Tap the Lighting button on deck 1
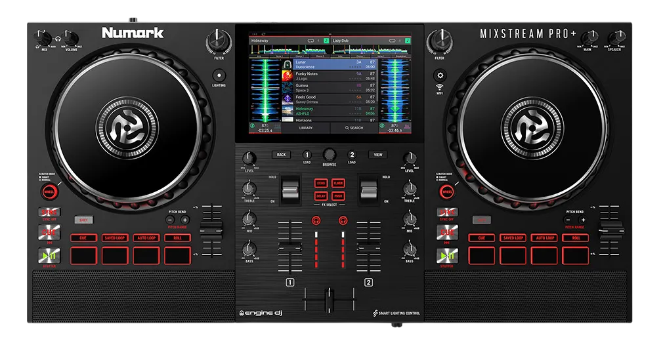 [x=219, y=76]
